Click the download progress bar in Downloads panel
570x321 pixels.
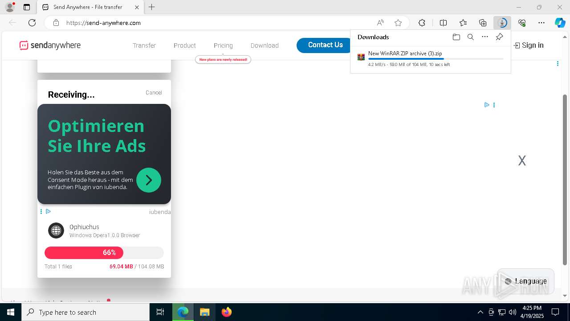tap(436, 59)
